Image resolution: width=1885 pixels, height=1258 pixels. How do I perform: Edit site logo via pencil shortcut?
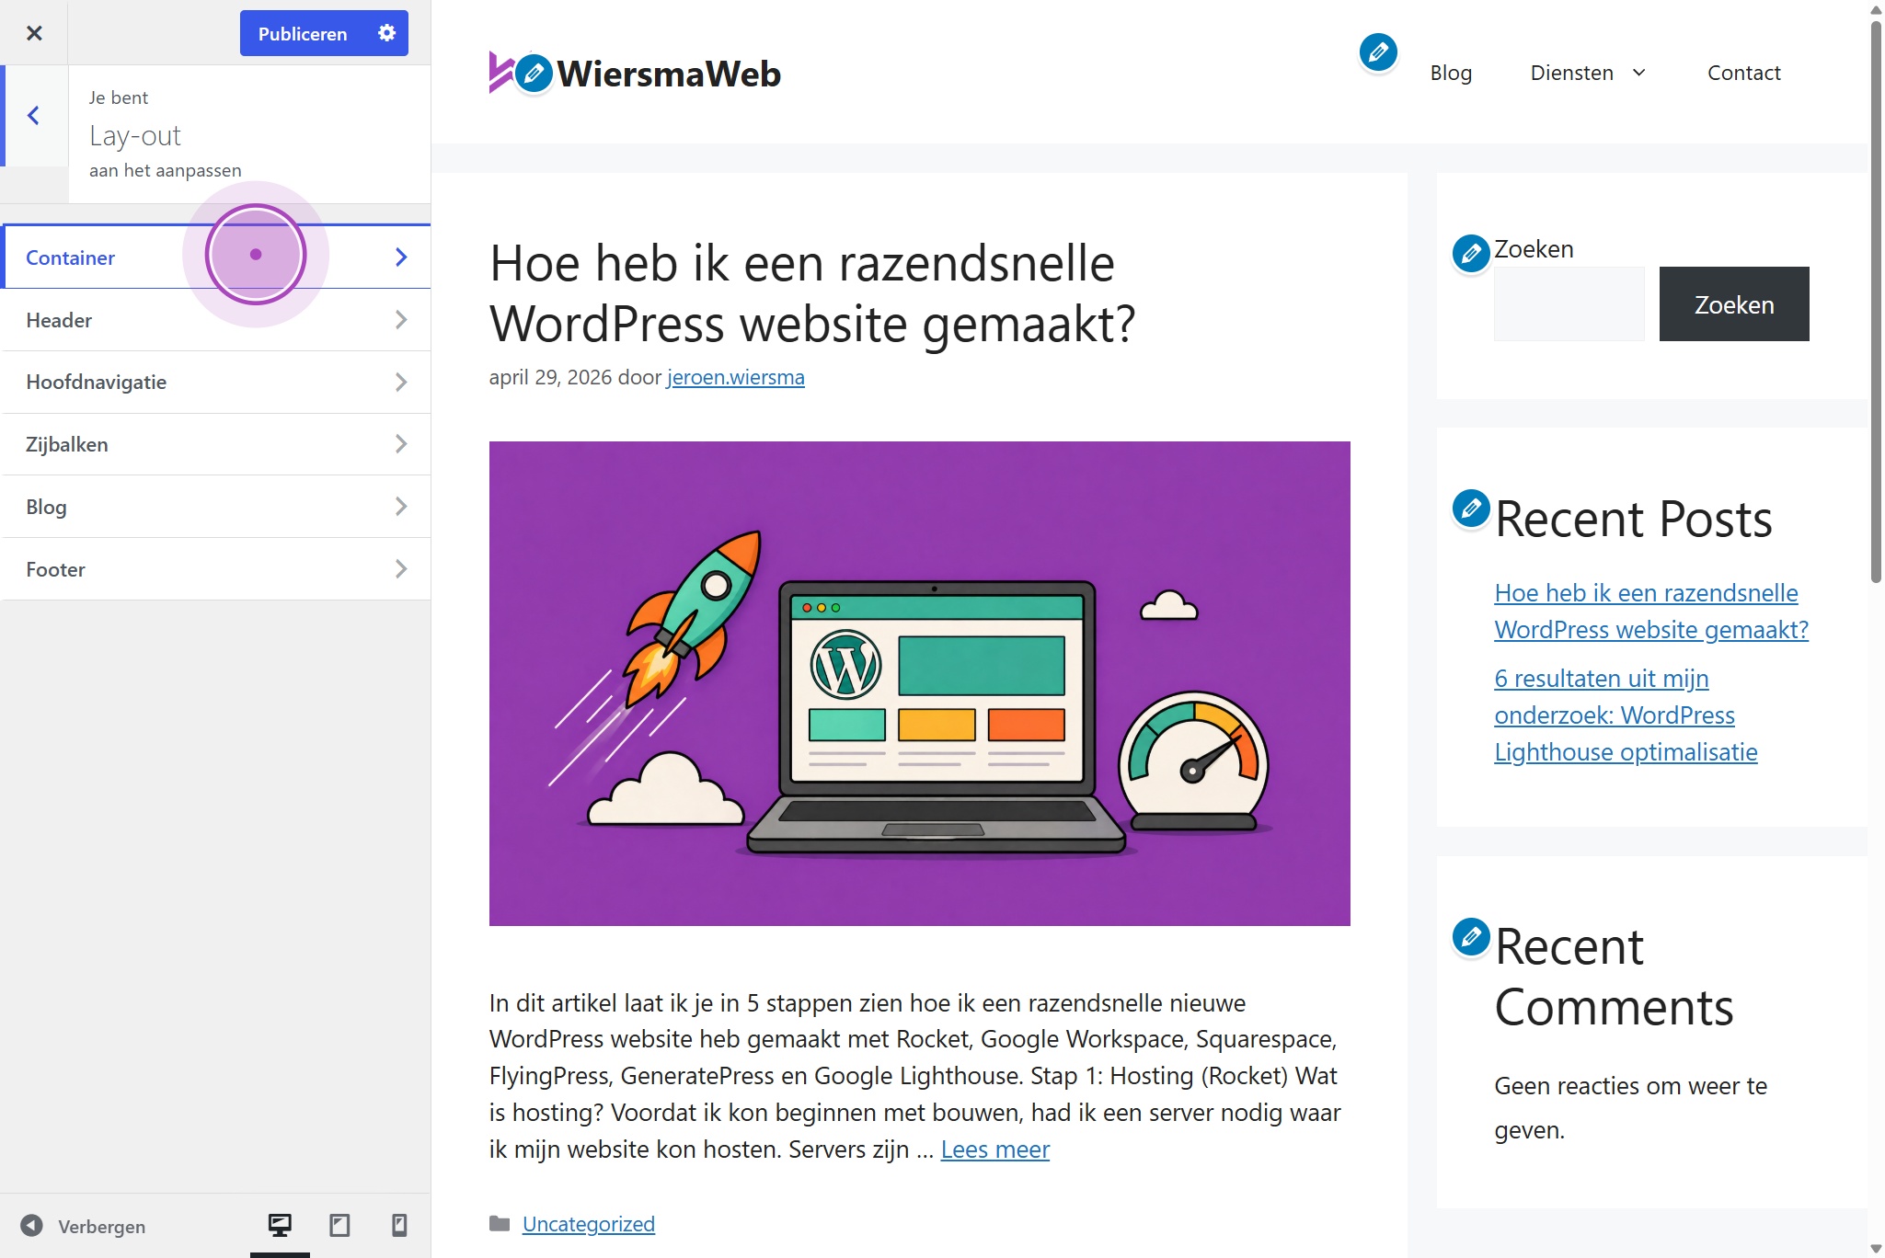click(x=534, y=73)
